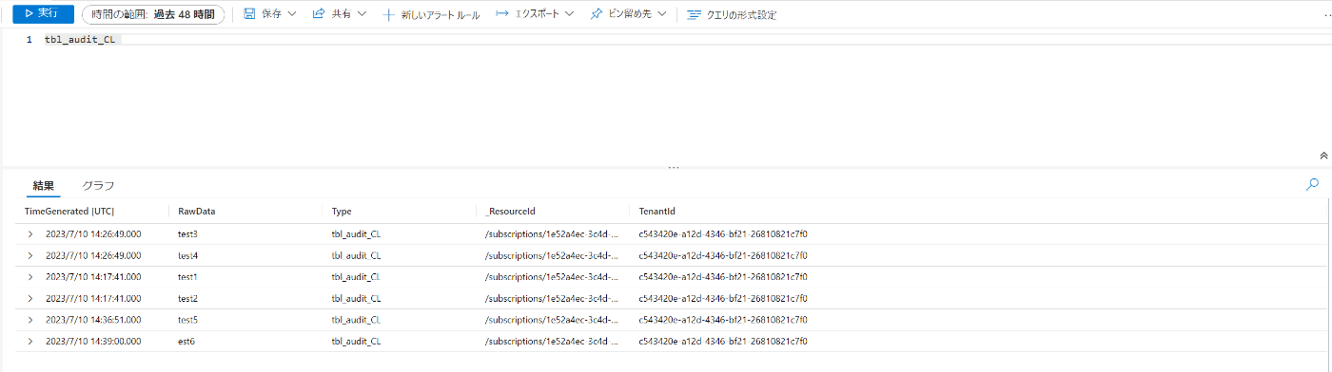Image resolution: width=1332 pixels, height=372 pixels.
Task: Select the RawData cell test3
Action: click(x=187, y=233)
